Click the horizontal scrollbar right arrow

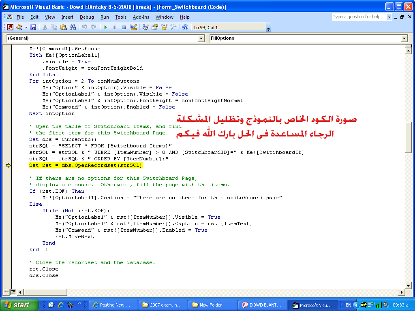[x=402, y=292]
